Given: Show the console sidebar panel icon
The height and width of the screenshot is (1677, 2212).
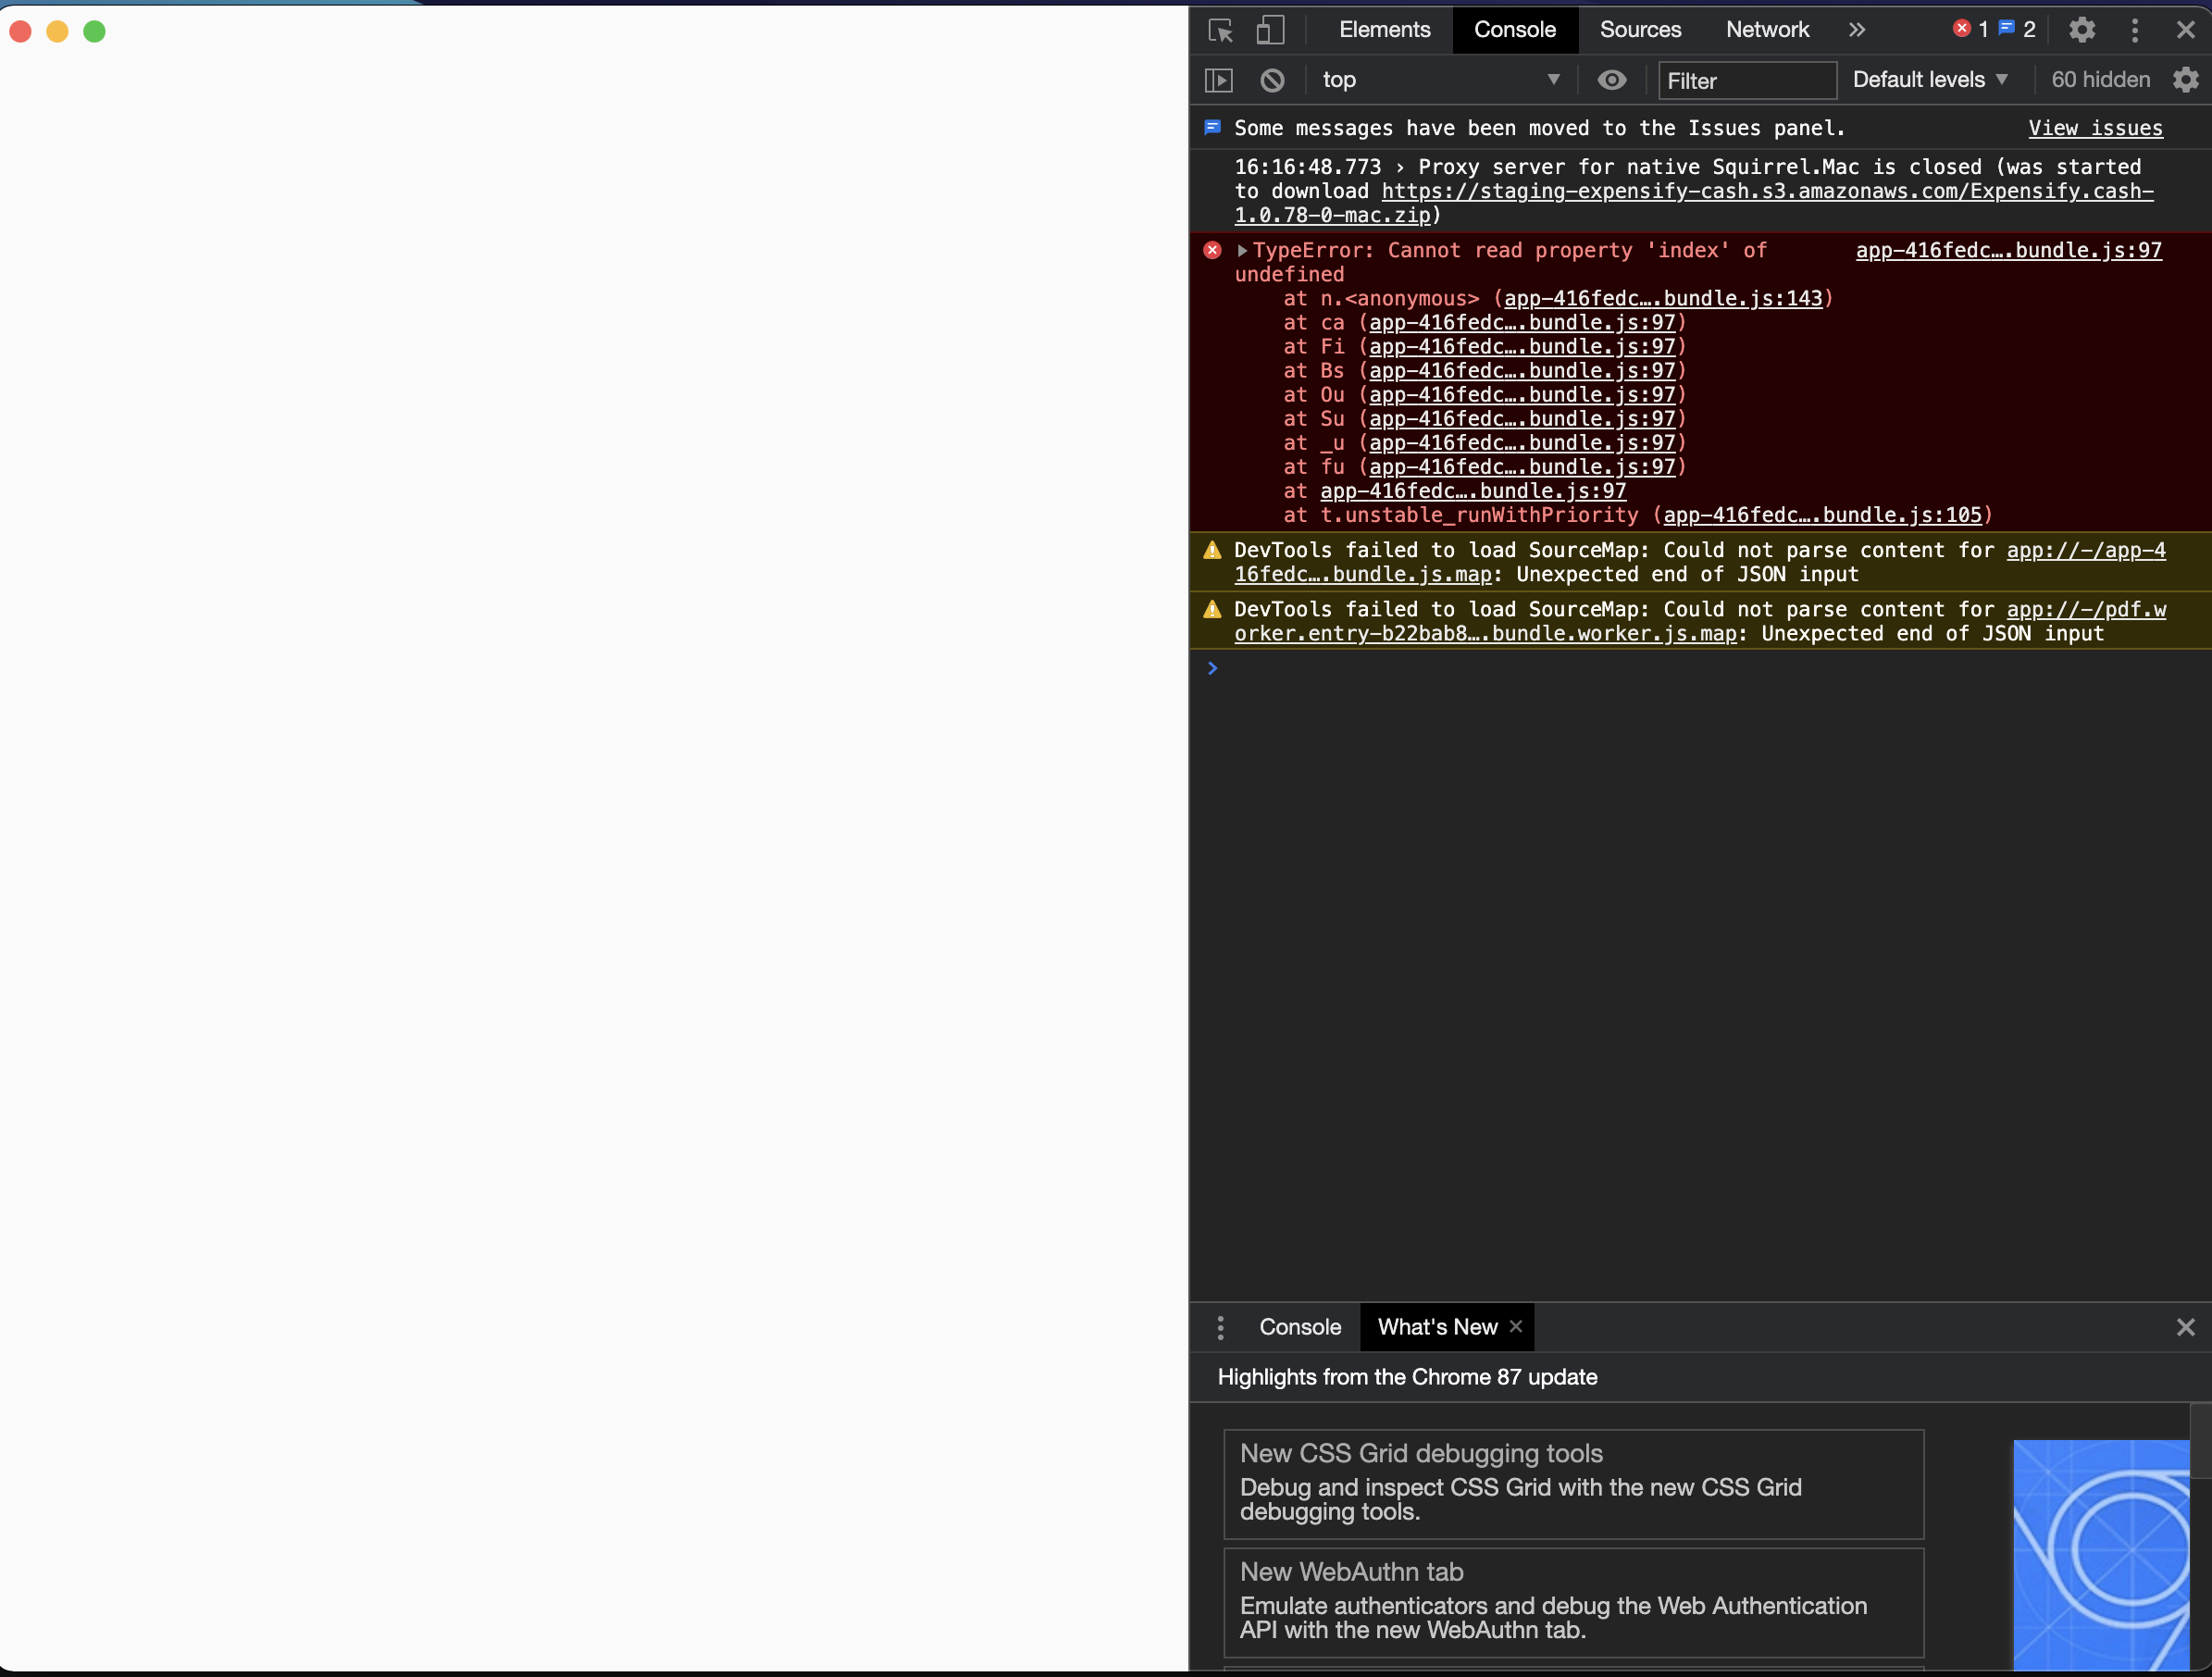Looking at the screenshot, I should (1219, 80).
